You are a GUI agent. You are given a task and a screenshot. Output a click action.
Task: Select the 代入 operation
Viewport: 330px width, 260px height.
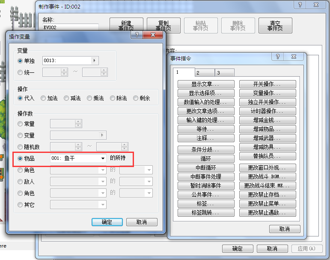20,98
